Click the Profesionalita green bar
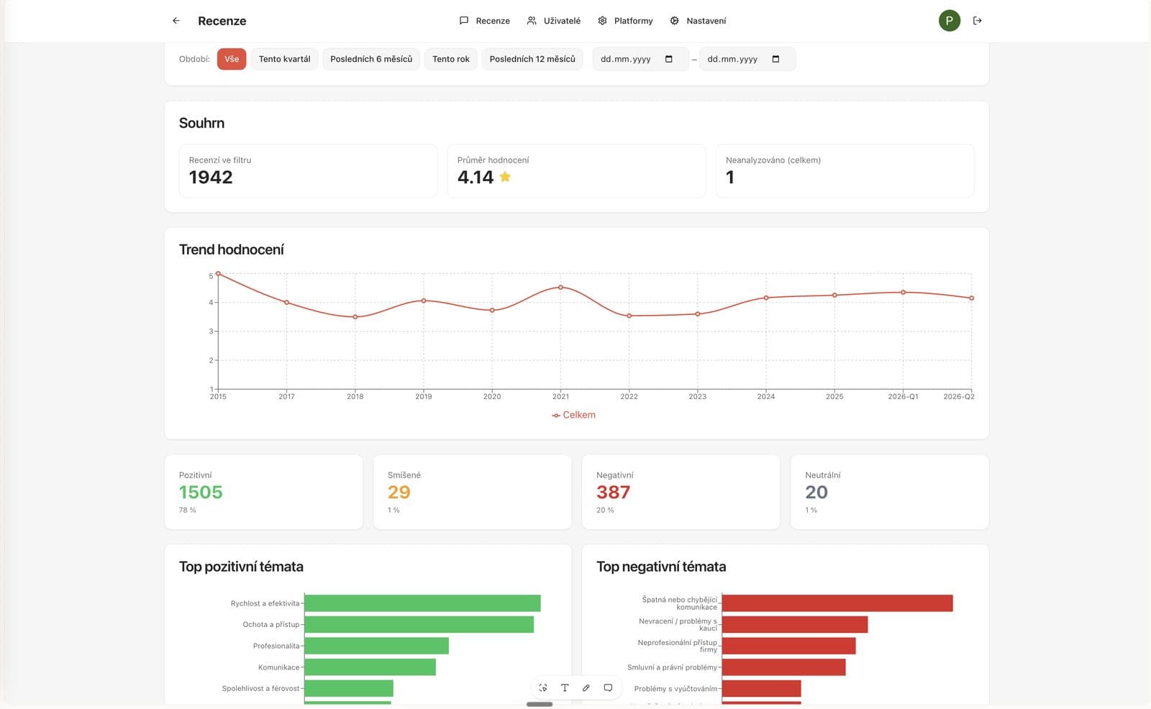The image size is (1151, 709). tap(377, 646)
